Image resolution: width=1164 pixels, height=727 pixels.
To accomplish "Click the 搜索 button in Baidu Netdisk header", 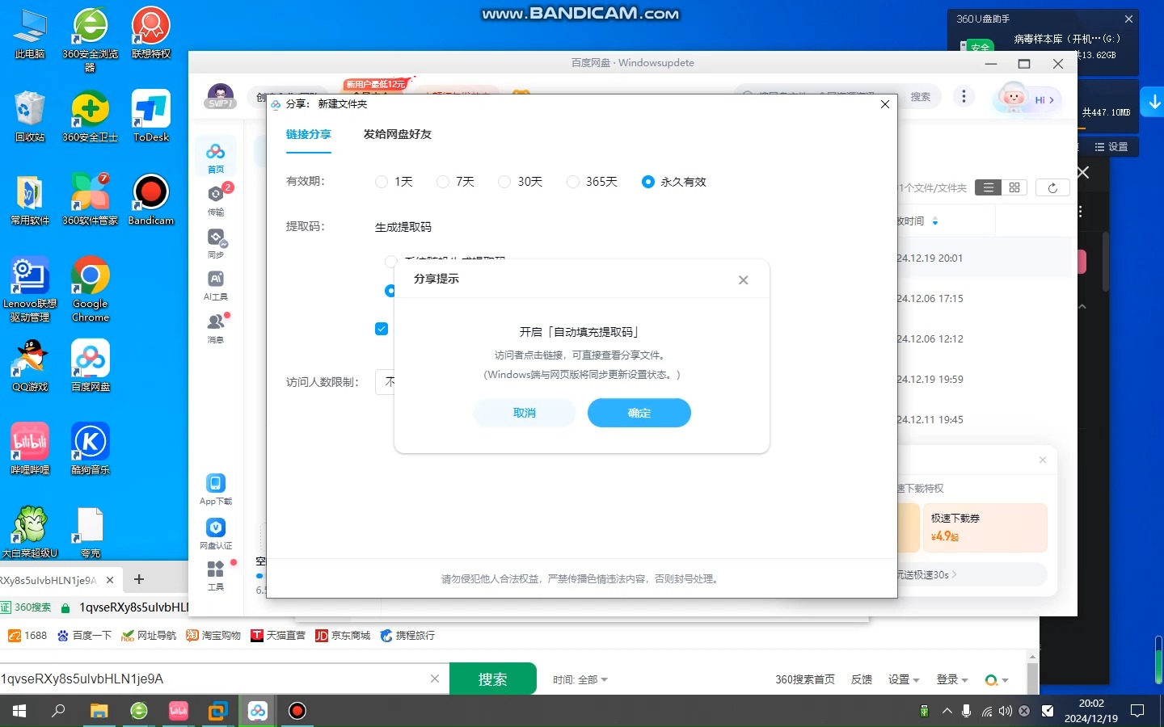I will click(x=921, y=96).
